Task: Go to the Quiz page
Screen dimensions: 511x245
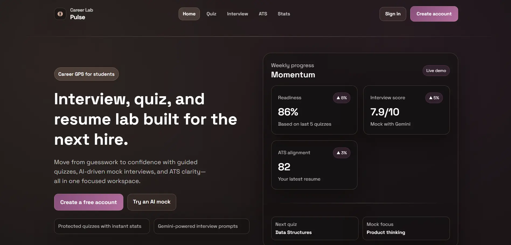Action: tap(211, 14)
